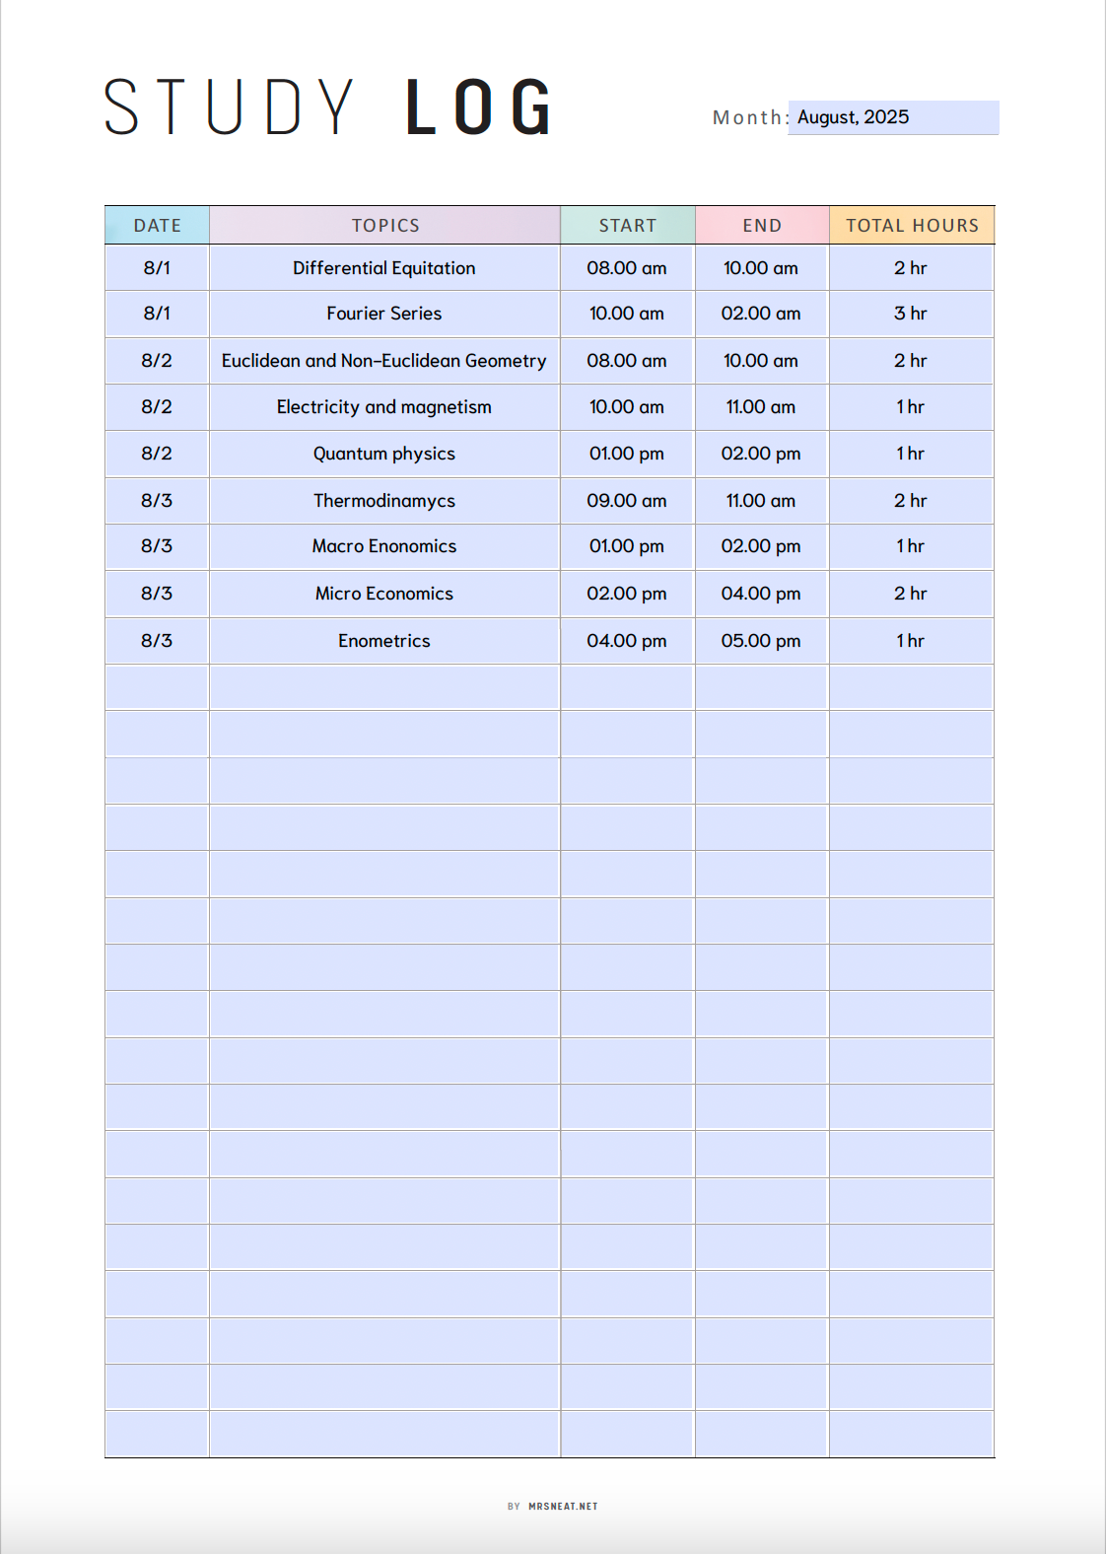Click the 09.00 am start time field
The height and width of the screenshot is (1554, 1106).
[626, 501]
